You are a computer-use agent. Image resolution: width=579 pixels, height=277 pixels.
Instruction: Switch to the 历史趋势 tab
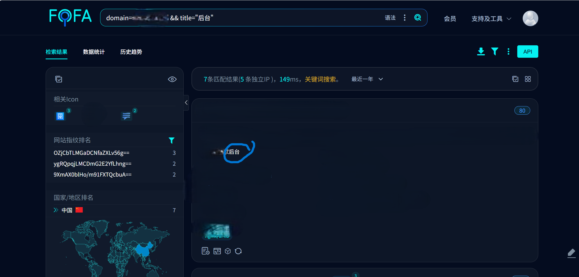131,52
